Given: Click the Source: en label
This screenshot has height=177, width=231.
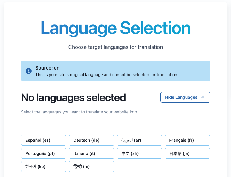Looking at the screenshot, I should click(x=47, y=68).
